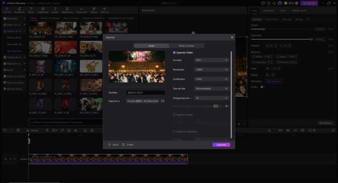Click the Opacidad slider handle

point(311,39)
